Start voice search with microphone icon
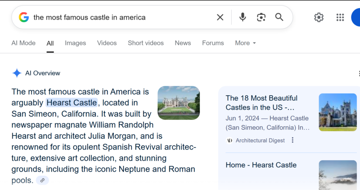Viewport: 360px width, 190px height. click(243, 17)
